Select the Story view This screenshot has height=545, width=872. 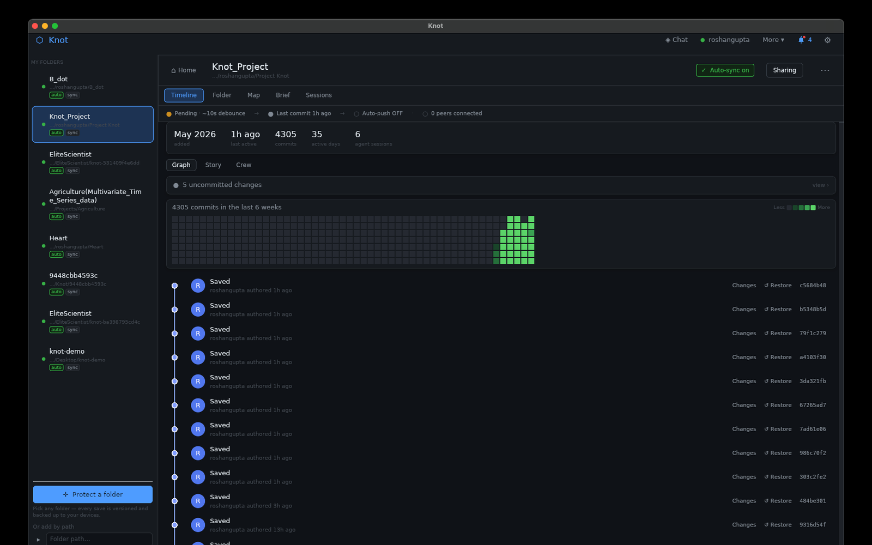(213, 165)
